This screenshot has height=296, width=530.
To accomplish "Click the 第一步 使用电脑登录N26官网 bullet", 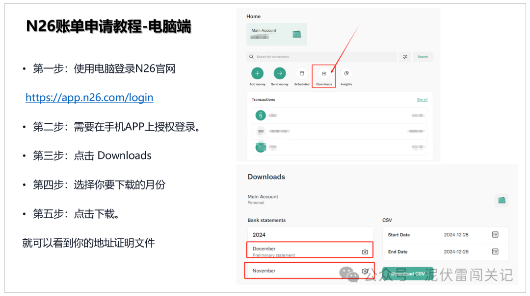I will 104,69.
